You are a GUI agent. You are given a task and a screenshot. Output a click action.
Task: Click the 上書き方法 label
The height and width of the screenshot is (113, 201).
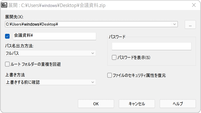(x=15, y=75)
